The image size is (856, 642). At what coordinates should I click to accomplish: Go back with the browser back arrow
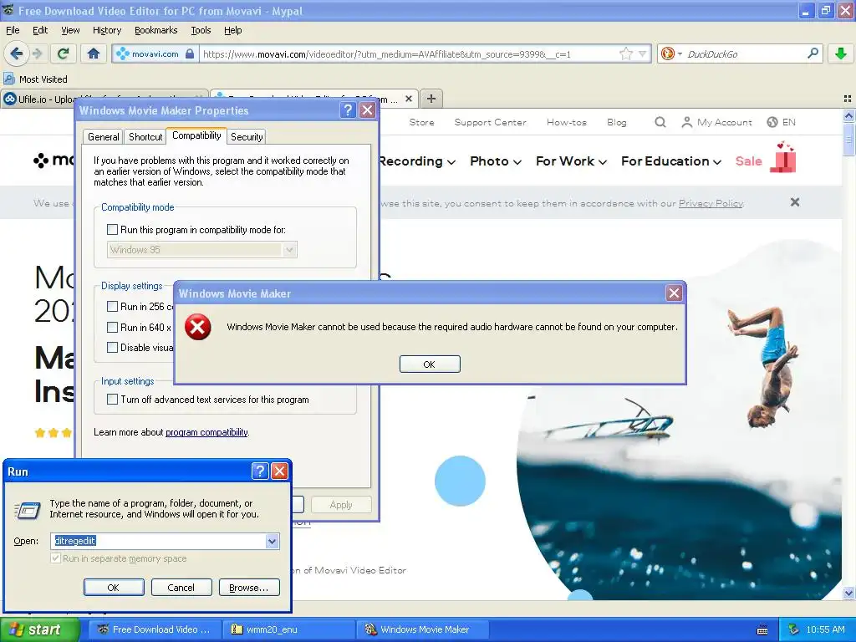coord(17,53)
